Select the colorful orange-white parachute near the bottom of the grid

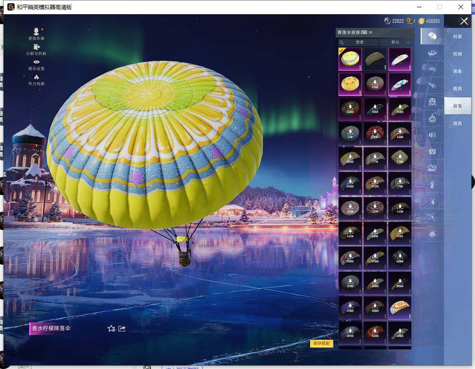click(x=400, y=308)
